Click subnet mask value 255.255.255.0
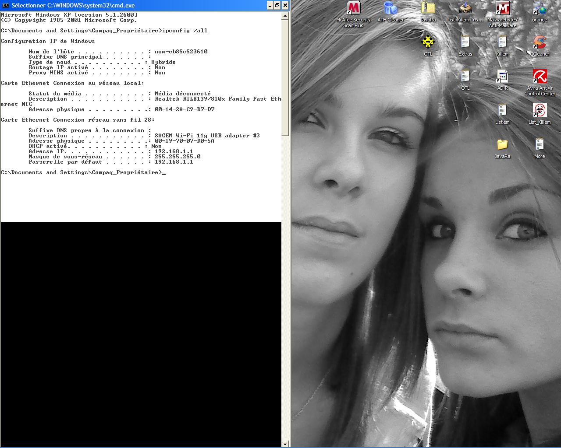 coord(178,157)
